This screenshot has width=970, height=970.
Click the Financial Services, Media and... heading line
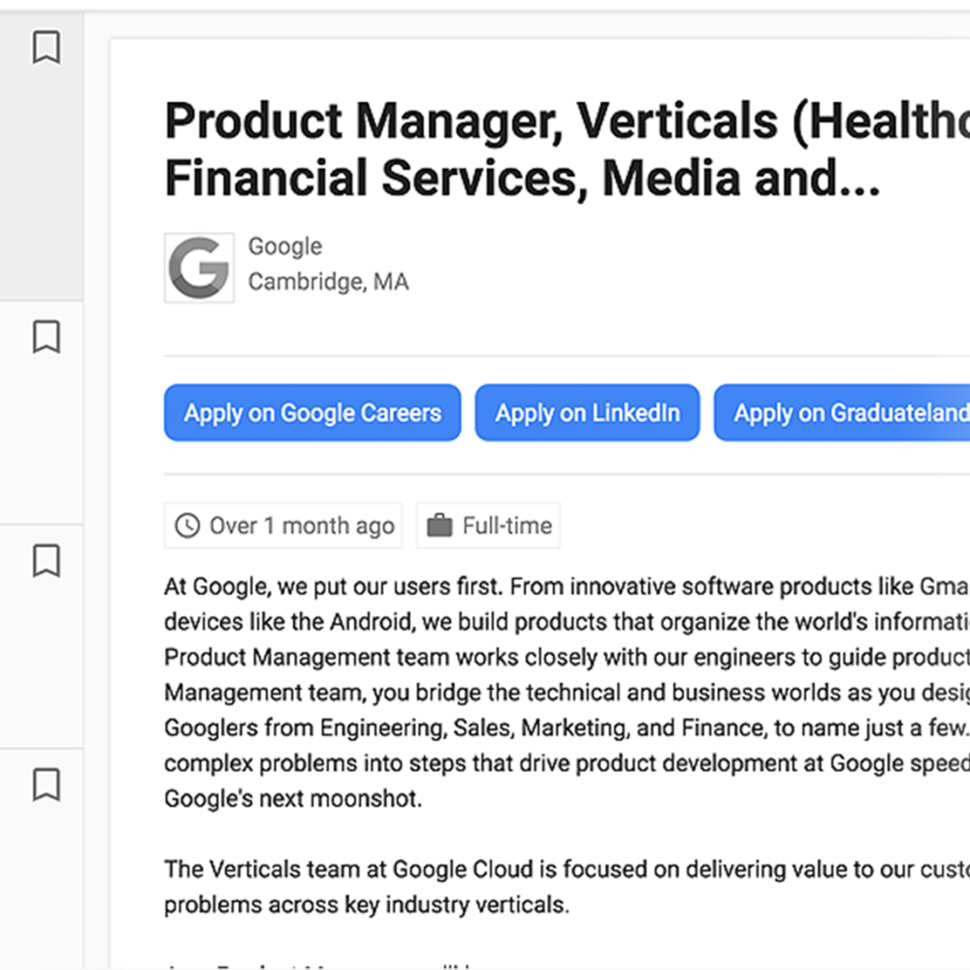522,178
